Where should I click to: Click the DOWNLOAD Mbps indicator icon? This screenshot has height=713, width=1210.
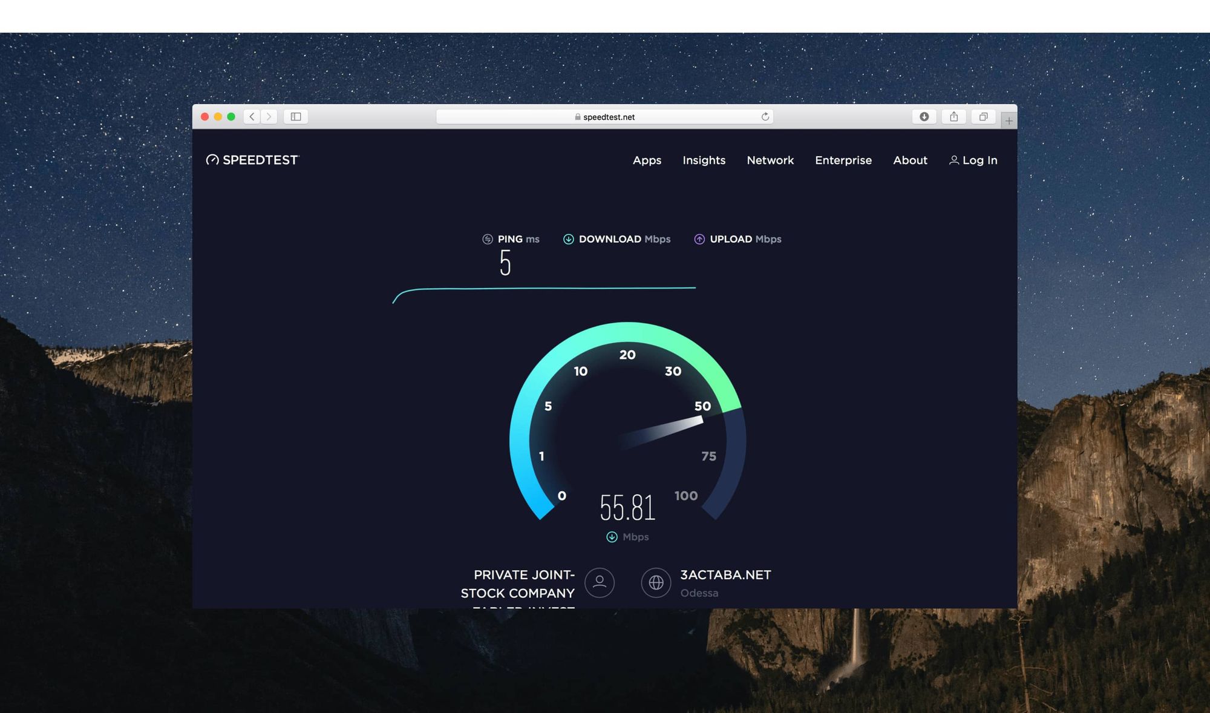[567, 239]
